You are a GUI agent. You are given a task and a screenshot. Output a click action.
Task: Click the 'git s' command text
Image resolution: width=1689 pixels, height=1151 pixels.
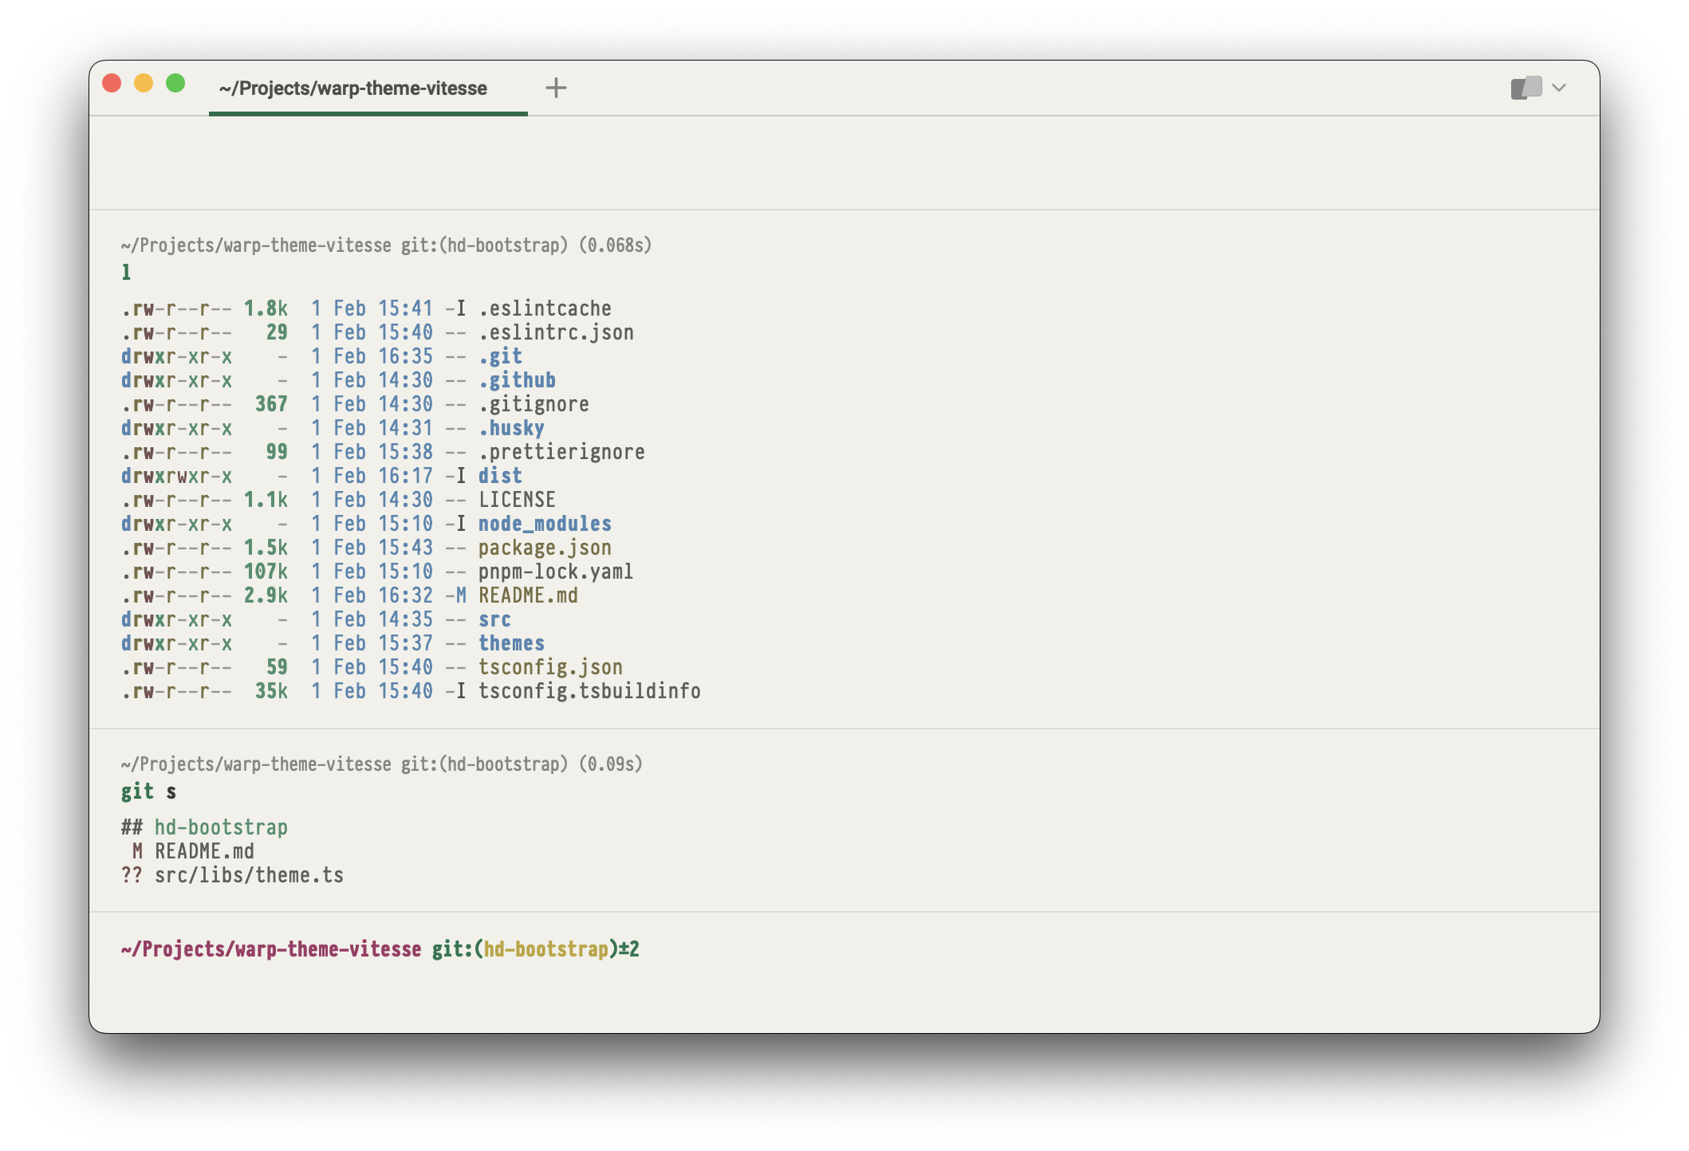coord(148,792)
